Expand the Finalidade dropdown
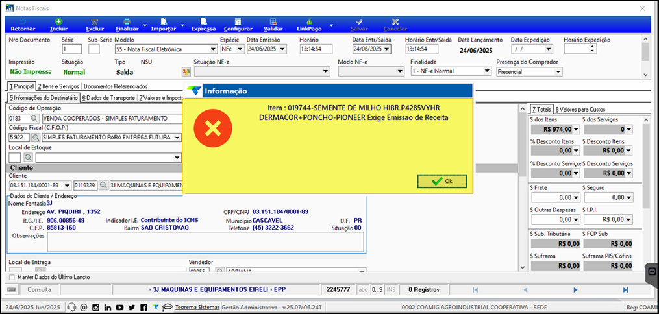Screen dimensions: 659x314 487,71
